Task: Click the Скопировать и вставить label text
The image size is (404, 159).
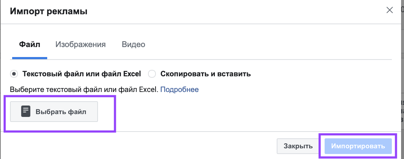Action: [x=206, y=74]
